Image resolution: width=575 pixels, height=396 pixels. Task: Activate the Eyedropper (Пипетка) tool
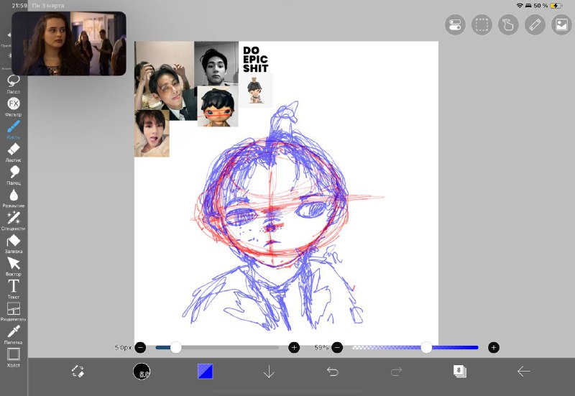point(13,331)
